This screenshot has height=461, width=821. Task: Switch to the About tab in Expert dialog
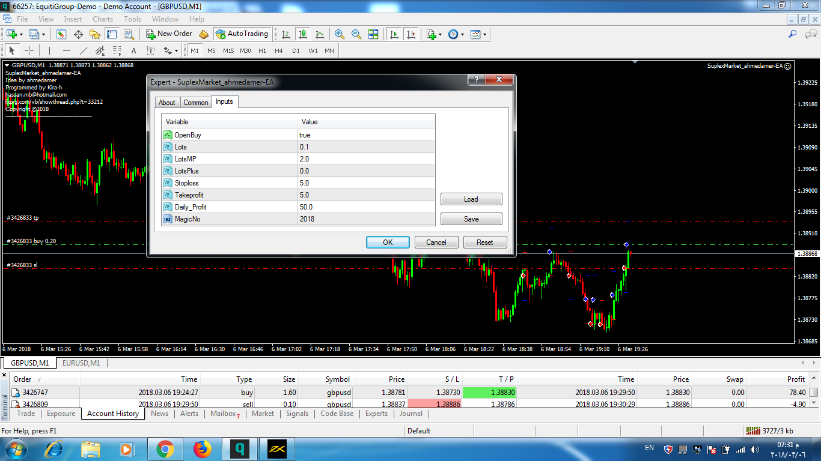tap(167, 103)
